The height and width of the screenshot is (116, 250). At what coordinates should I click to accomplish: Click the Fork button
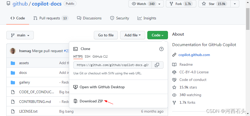click(181, 4)
